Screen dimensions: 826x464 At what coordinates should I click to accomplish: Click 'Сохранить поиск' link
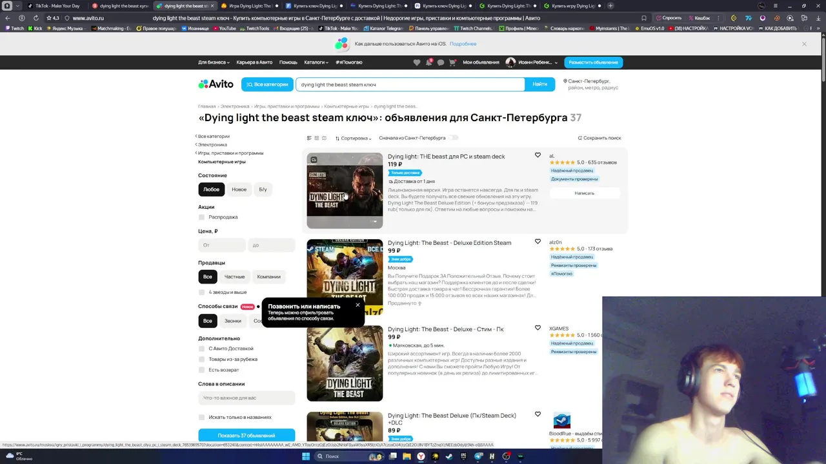pos(599,138)
